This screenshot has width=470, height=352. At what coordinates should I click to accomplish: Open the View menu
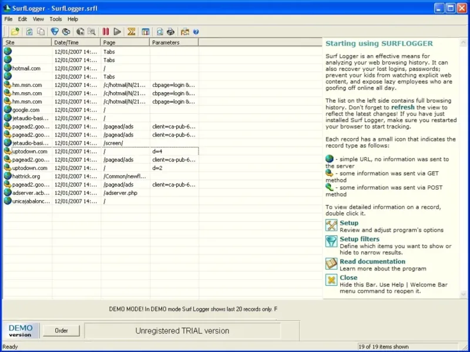(x=38, y=19)
